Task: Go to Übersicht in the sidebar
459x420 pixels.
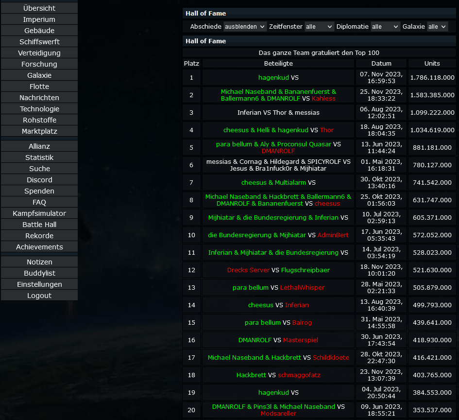Action: click(x=39, y=8)
